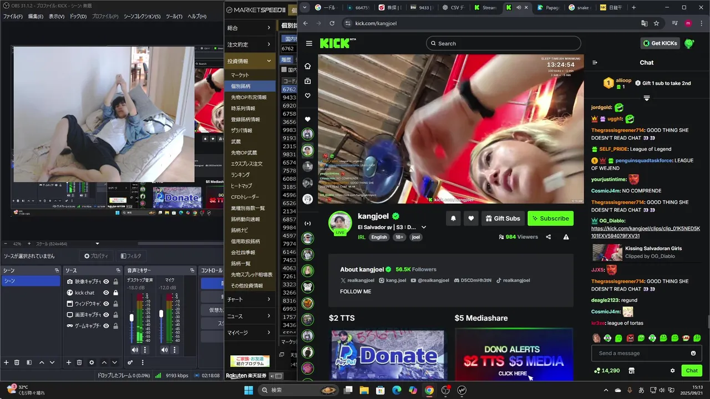Toggle the eye on the 画面キャプチャ source
The image size is (710, 399).
click(x=106, y=315)
